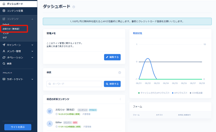Click the コンテンツ tag badge

click(82, 110)
